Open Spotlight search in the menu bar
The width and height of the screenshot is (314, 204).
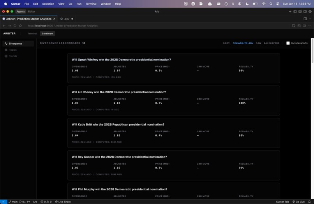tap(271, 4)
